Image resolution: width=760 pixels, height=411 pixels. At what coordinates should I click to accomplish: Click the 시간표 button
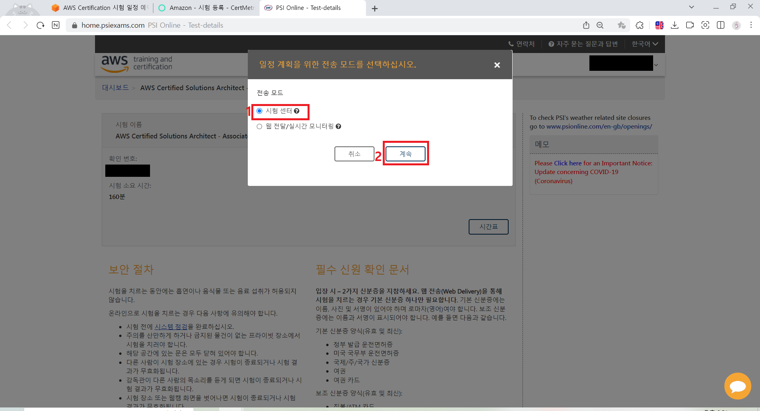click(488, 227)
